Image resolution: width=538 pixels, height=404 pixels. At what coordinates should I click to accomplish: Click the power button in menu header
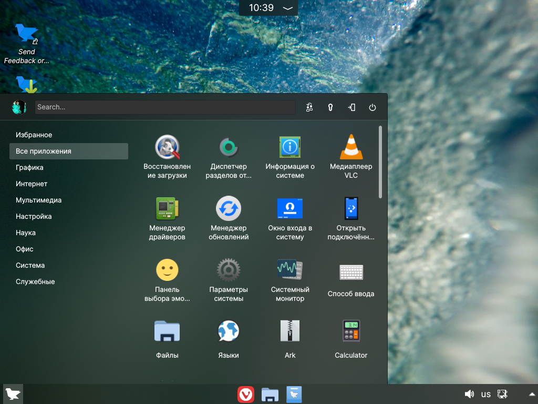[x=373, y=107]
